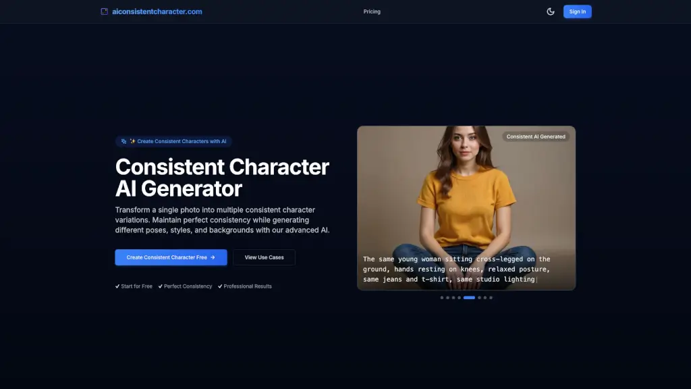Image resolution: width=691 pixels, height=389 pixels.
Task: Click the Consistent AI Generated badge
Action: point(536,136)
